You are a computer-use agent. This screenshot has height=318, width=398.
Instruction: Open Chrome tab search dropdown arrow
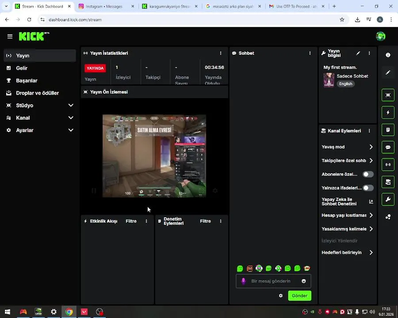pyautogui.click(x=6, y=6)
